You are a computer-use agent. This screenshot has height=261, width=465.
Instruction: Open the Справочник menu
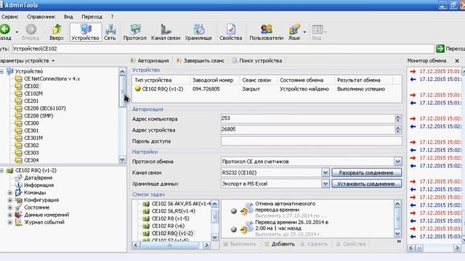(41, 17)
